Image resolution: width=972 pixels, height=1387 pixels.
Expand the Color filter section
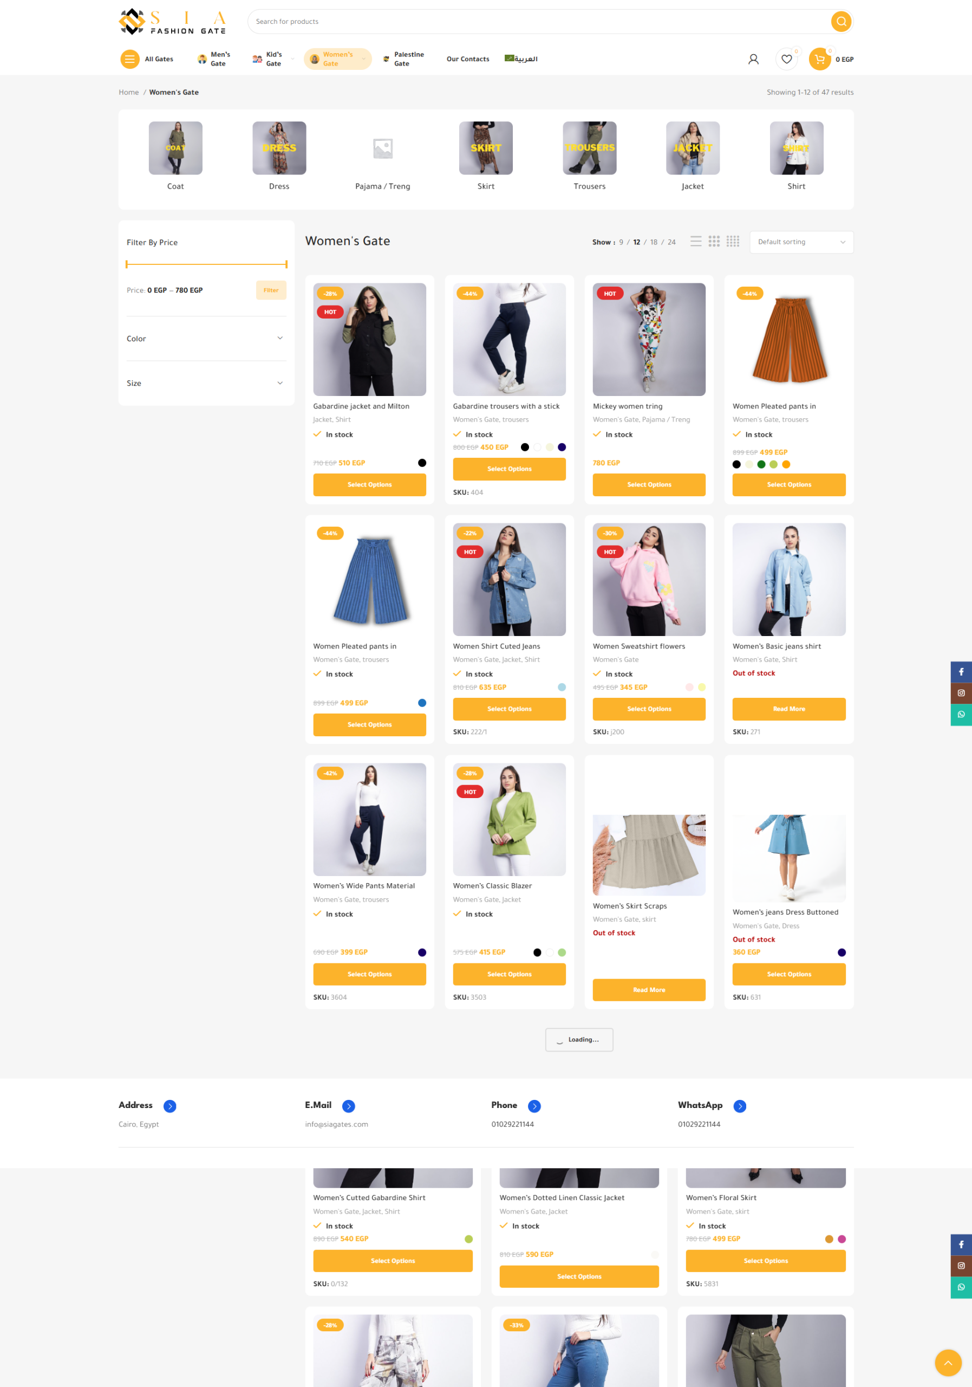pyautogui.click(x=206, y=339)
